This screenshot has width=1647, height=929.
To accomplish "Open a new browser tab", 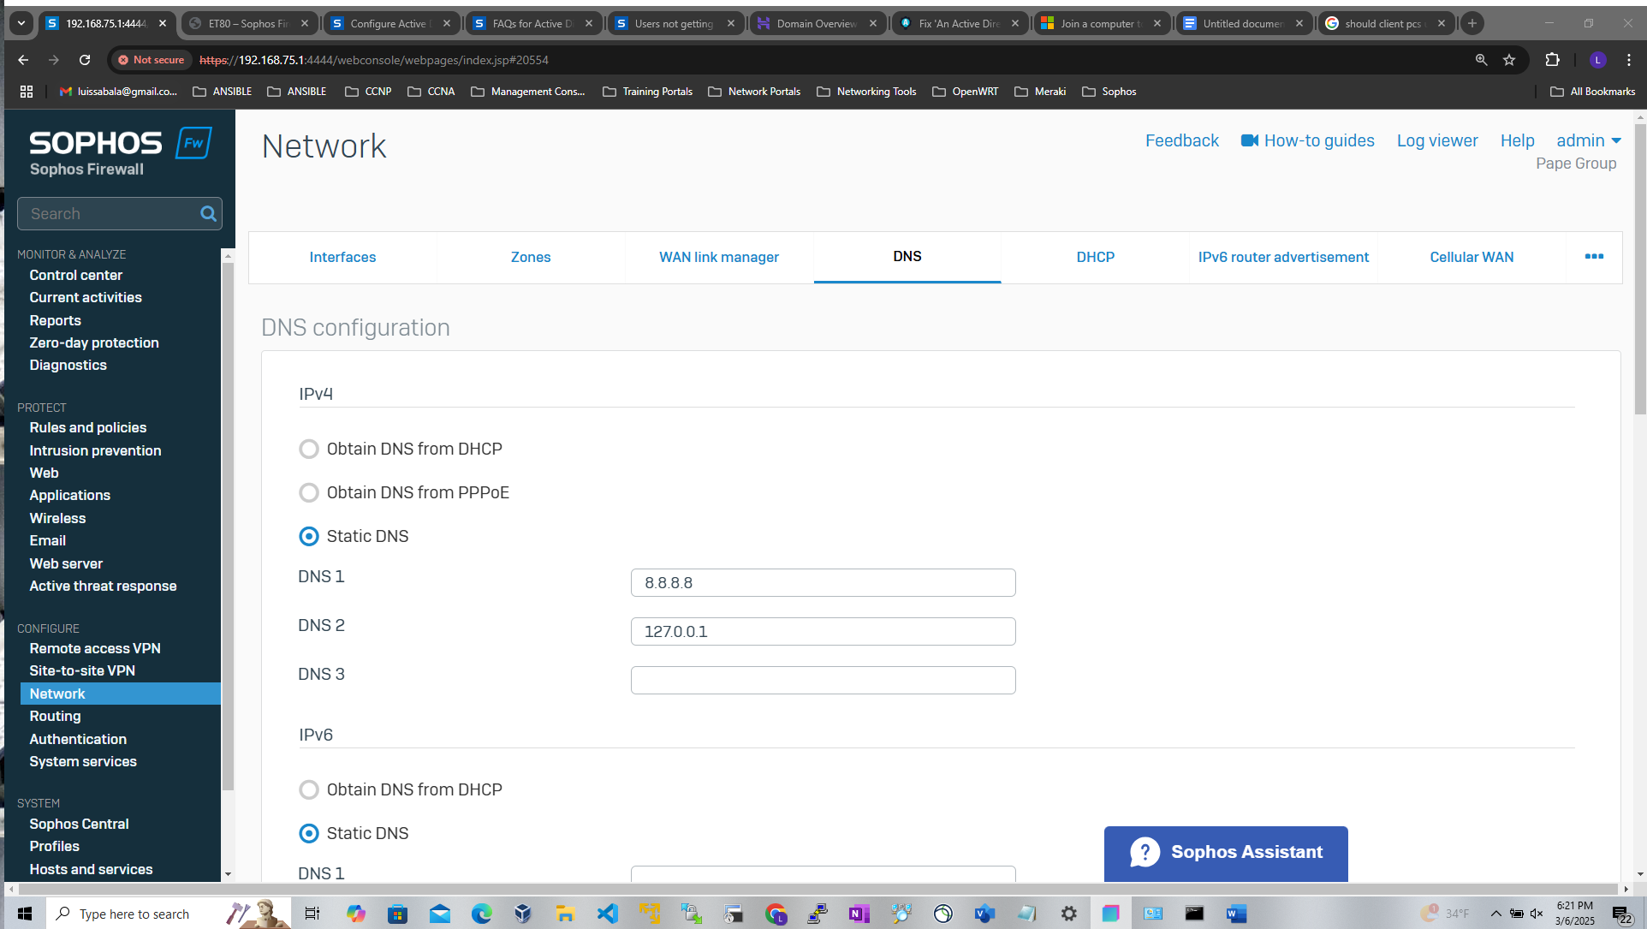I will pyautogui.click(x=1472, y=23).
